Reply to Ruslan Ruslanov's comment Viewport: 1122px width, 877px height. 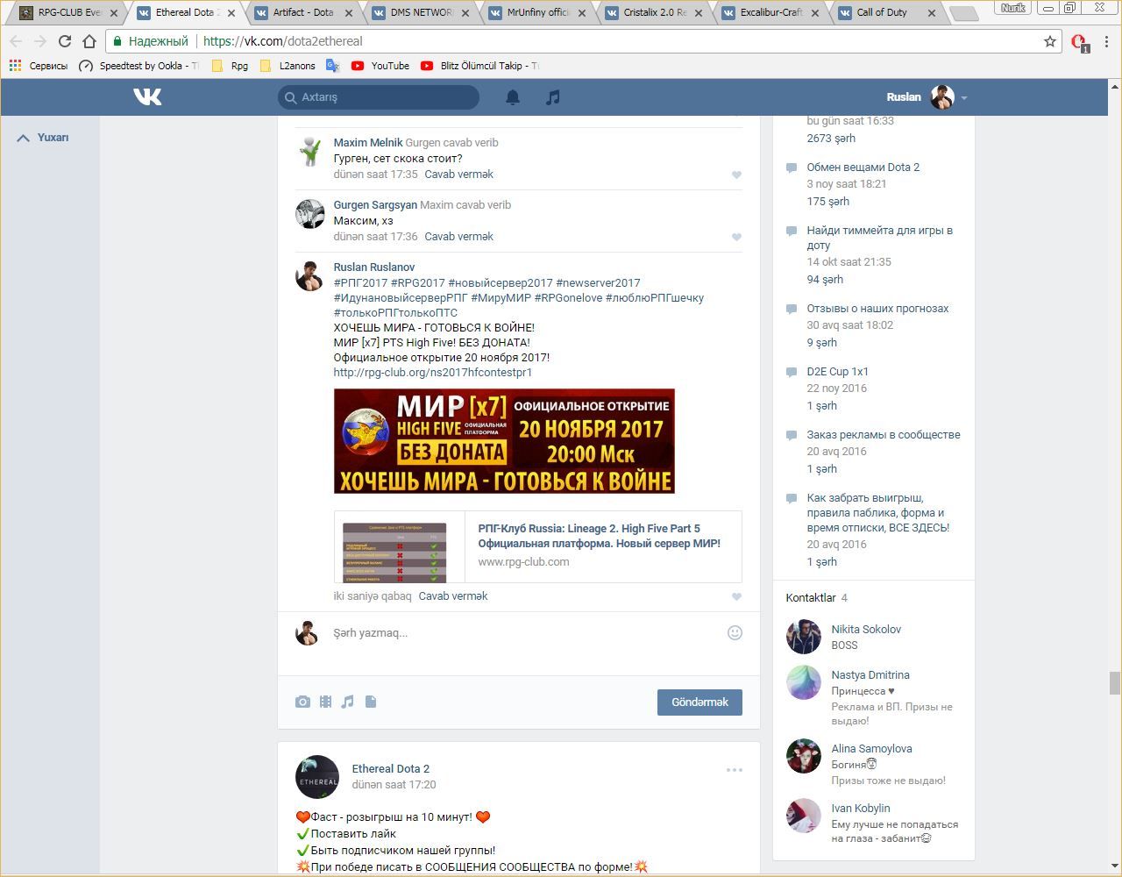(452, 596)
